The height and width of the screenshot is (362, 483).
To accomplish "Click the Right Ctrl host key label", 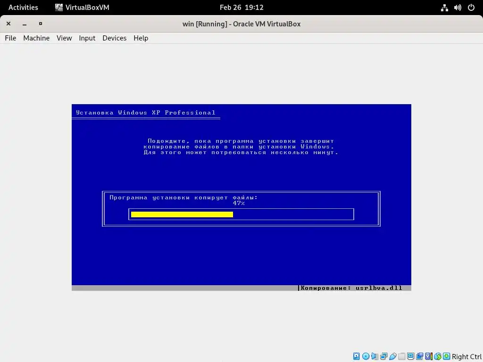I will point(466,356).
